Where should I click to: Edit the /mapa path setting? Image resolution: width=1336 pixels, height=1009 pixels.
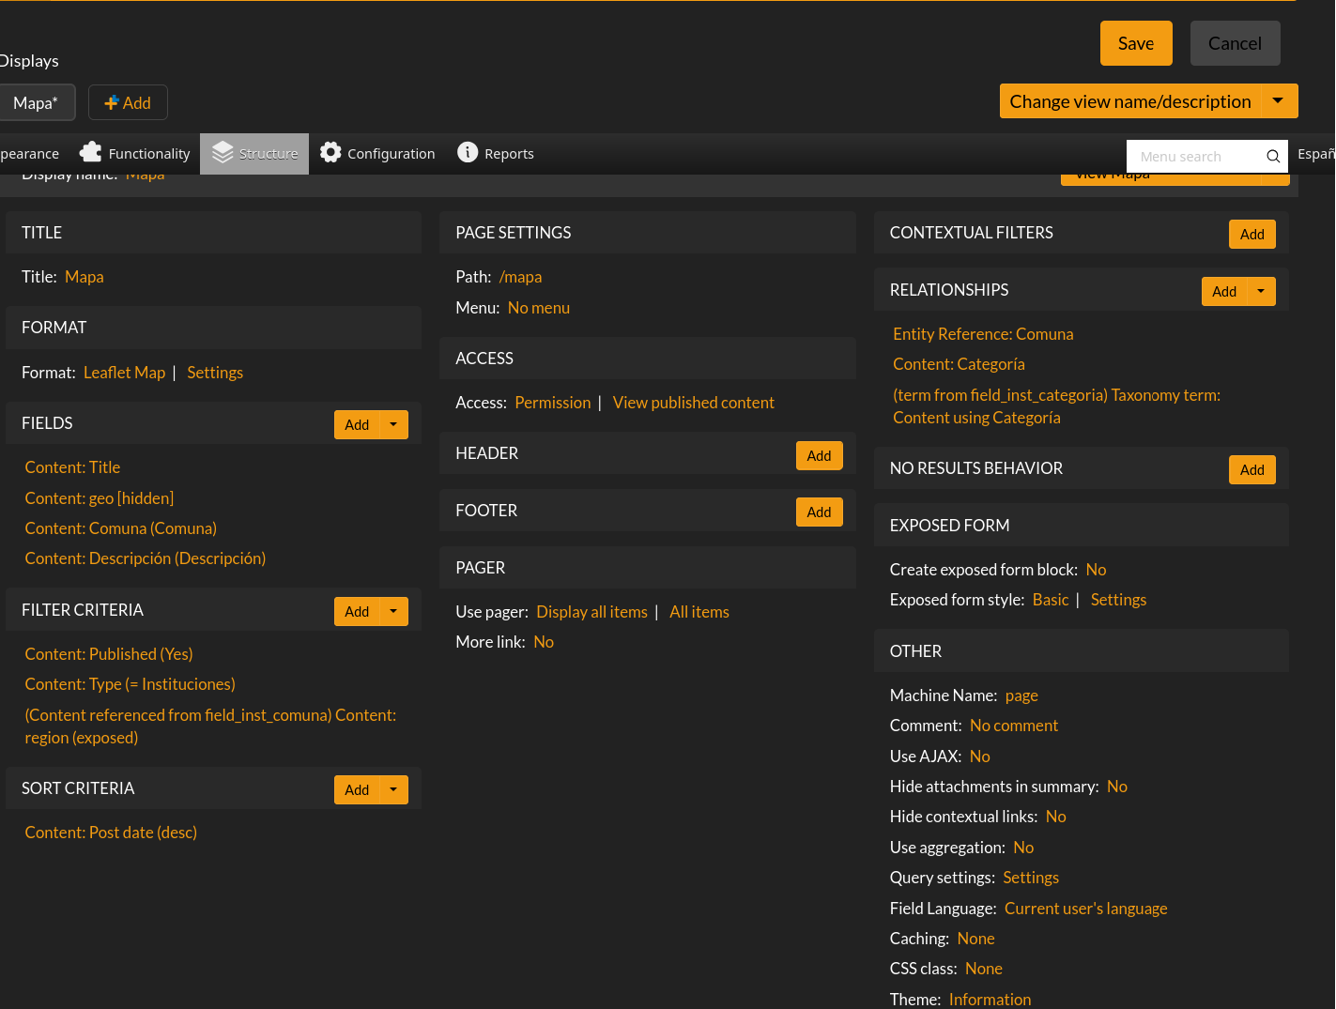click(x=520, y=277)
